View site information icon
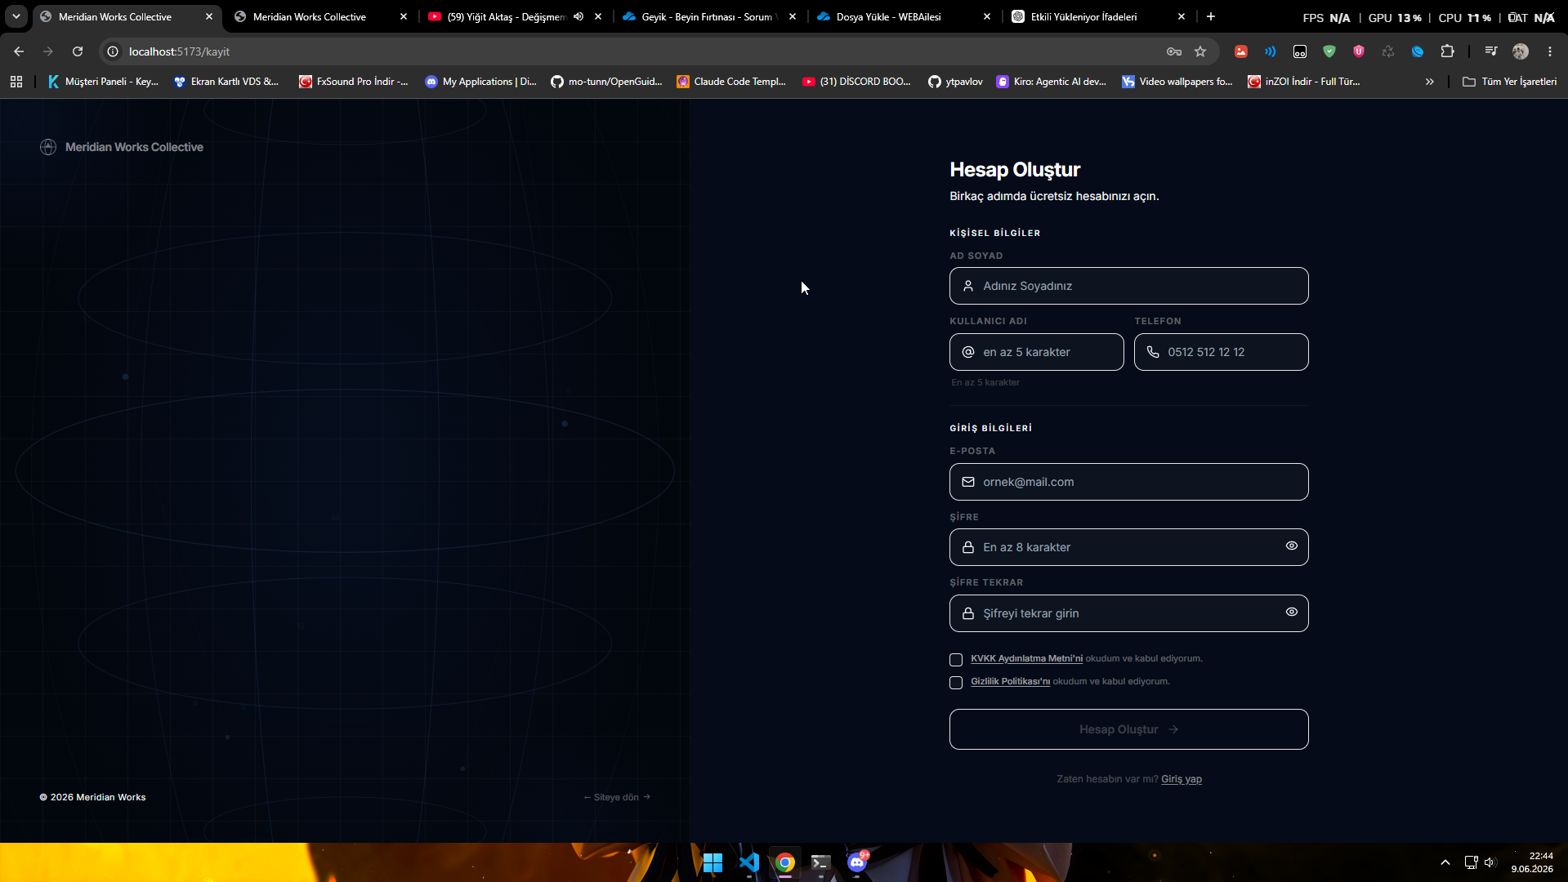 113,51
